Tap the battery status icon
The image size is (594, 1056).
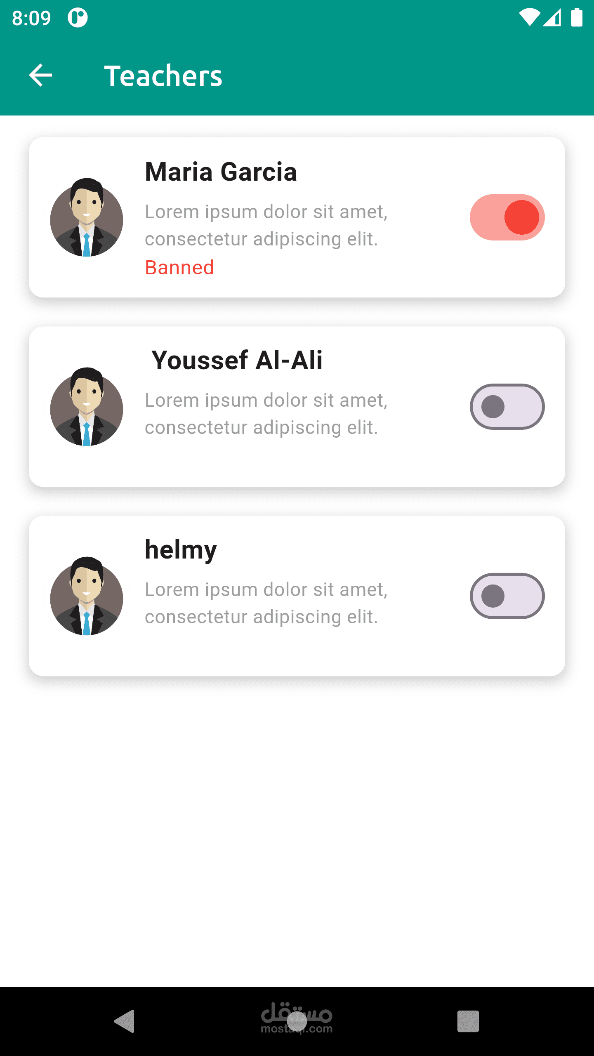click(577, 18)
